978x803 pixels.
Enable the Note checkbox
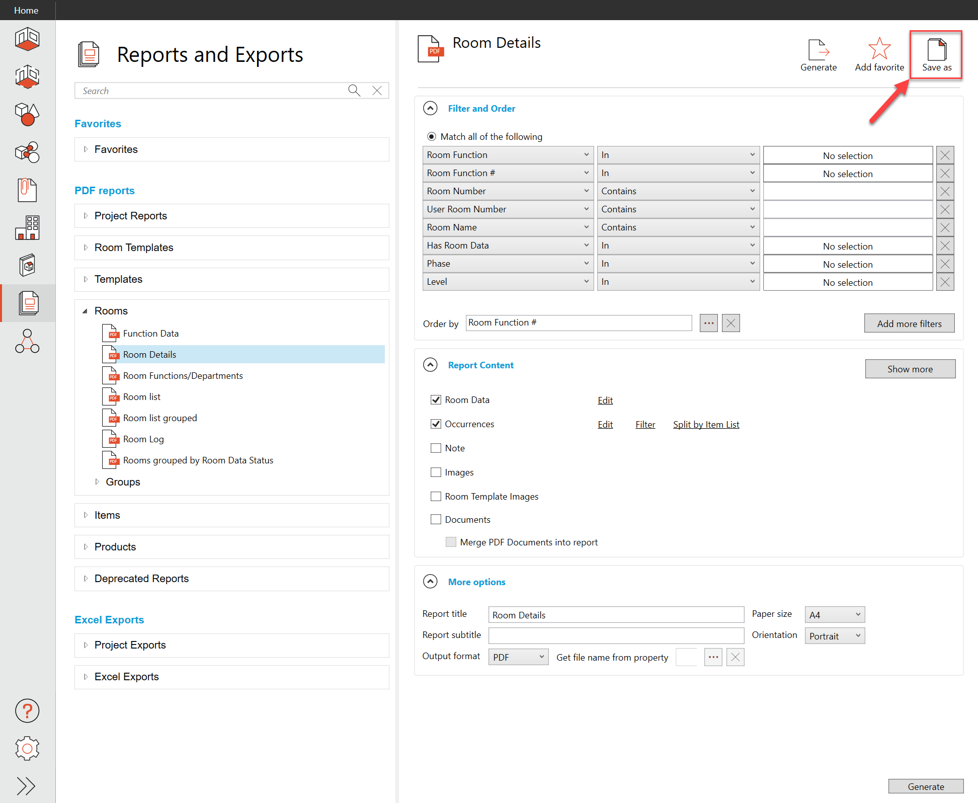436,448
